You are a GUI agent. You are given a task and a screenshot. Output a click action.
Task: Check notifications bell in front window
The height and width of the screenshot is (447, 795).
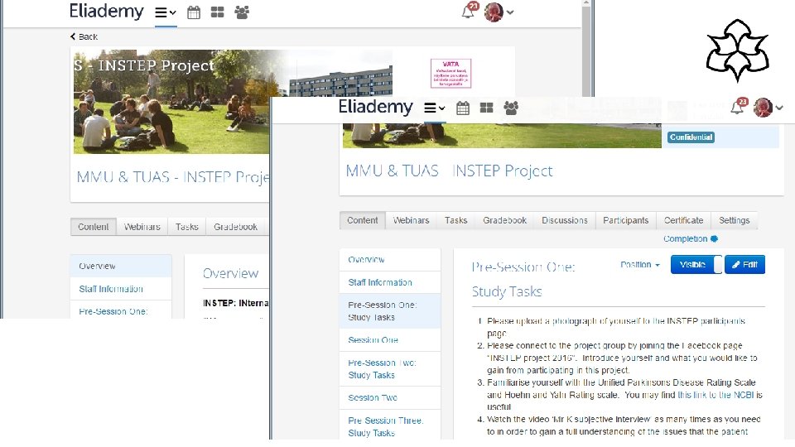click(738, 108)
